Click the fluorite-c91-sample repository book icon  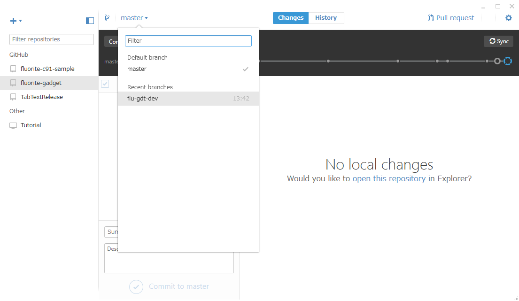13,69
